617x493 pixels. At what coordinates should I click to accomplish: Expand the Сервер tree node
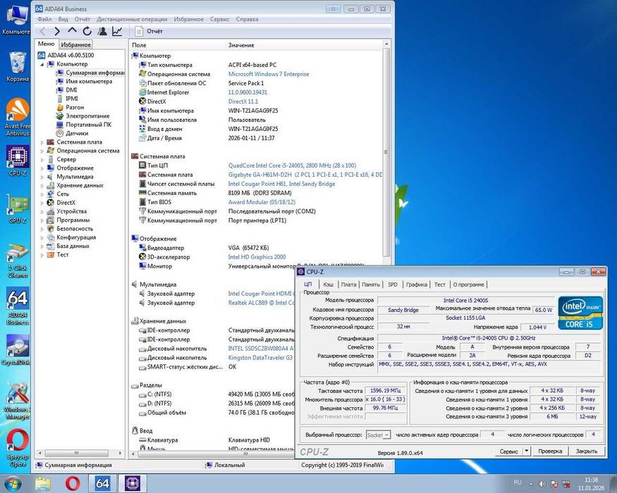(42, 160)
